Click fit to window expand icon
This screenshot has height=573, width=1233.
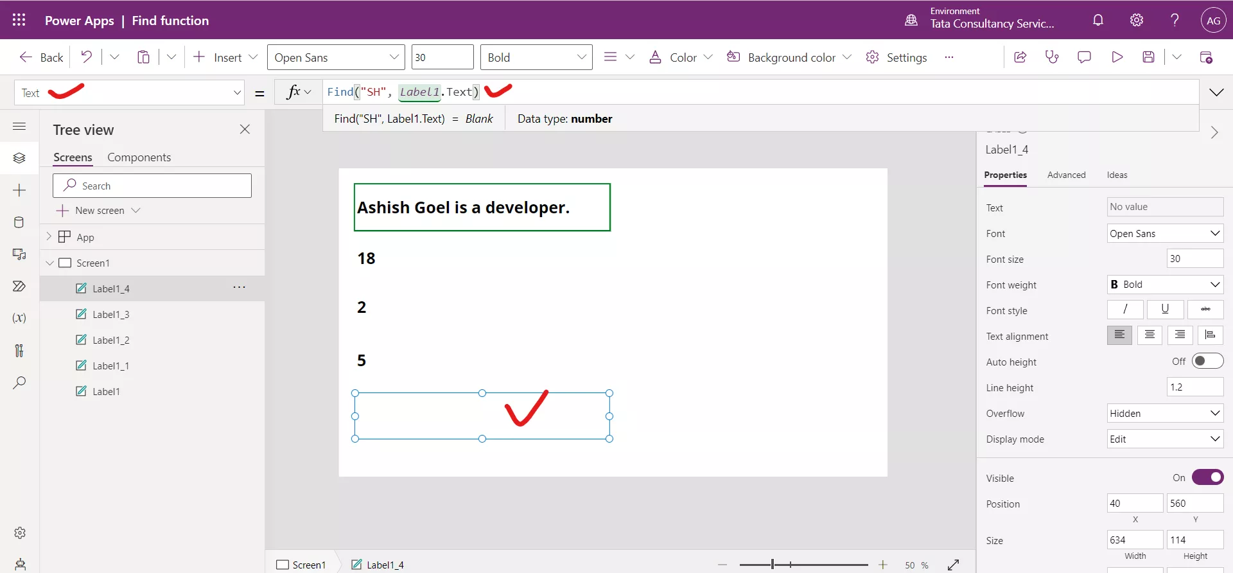click(x=953, y=565)
